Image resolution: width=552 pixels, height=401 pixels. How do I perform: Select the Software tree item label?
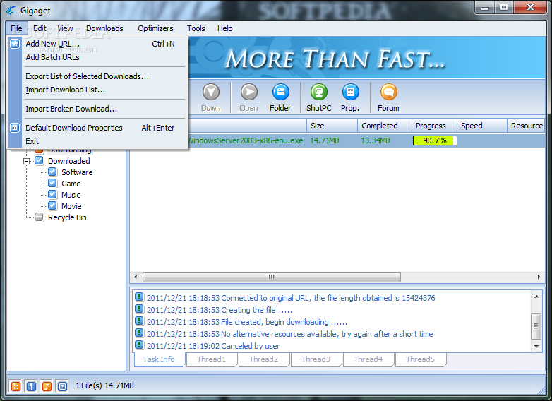coord(77,172)
